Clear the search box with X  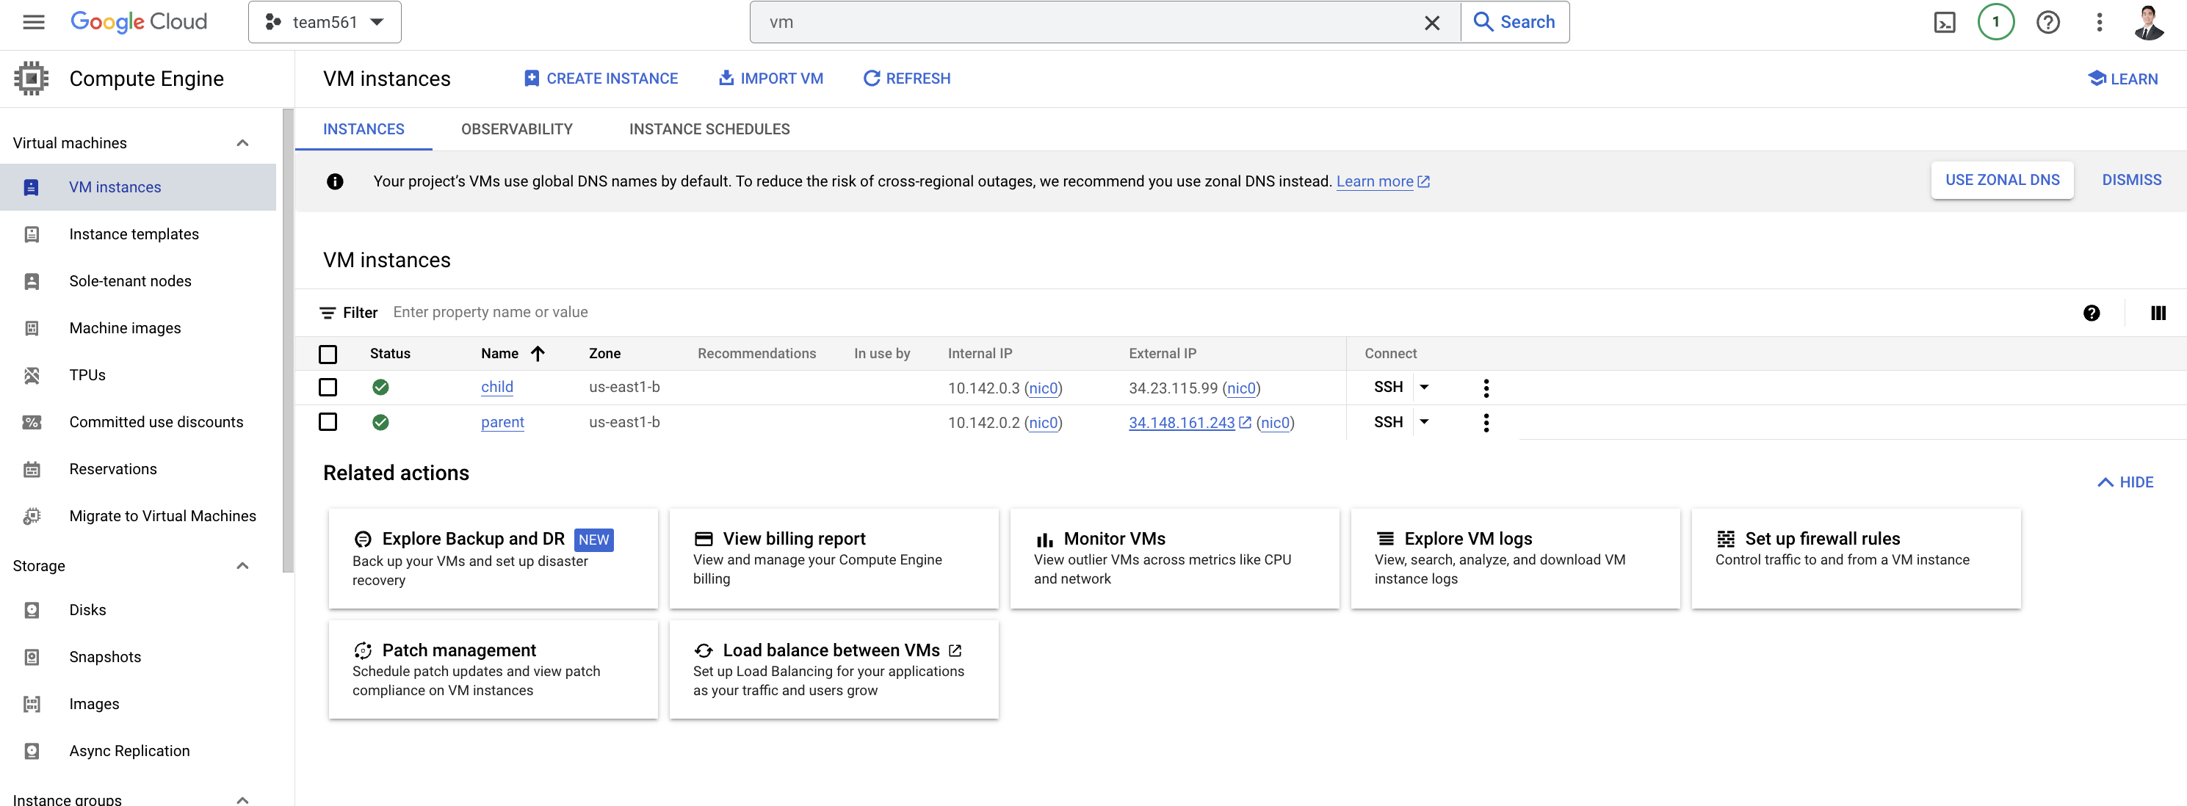[1431, 23]
